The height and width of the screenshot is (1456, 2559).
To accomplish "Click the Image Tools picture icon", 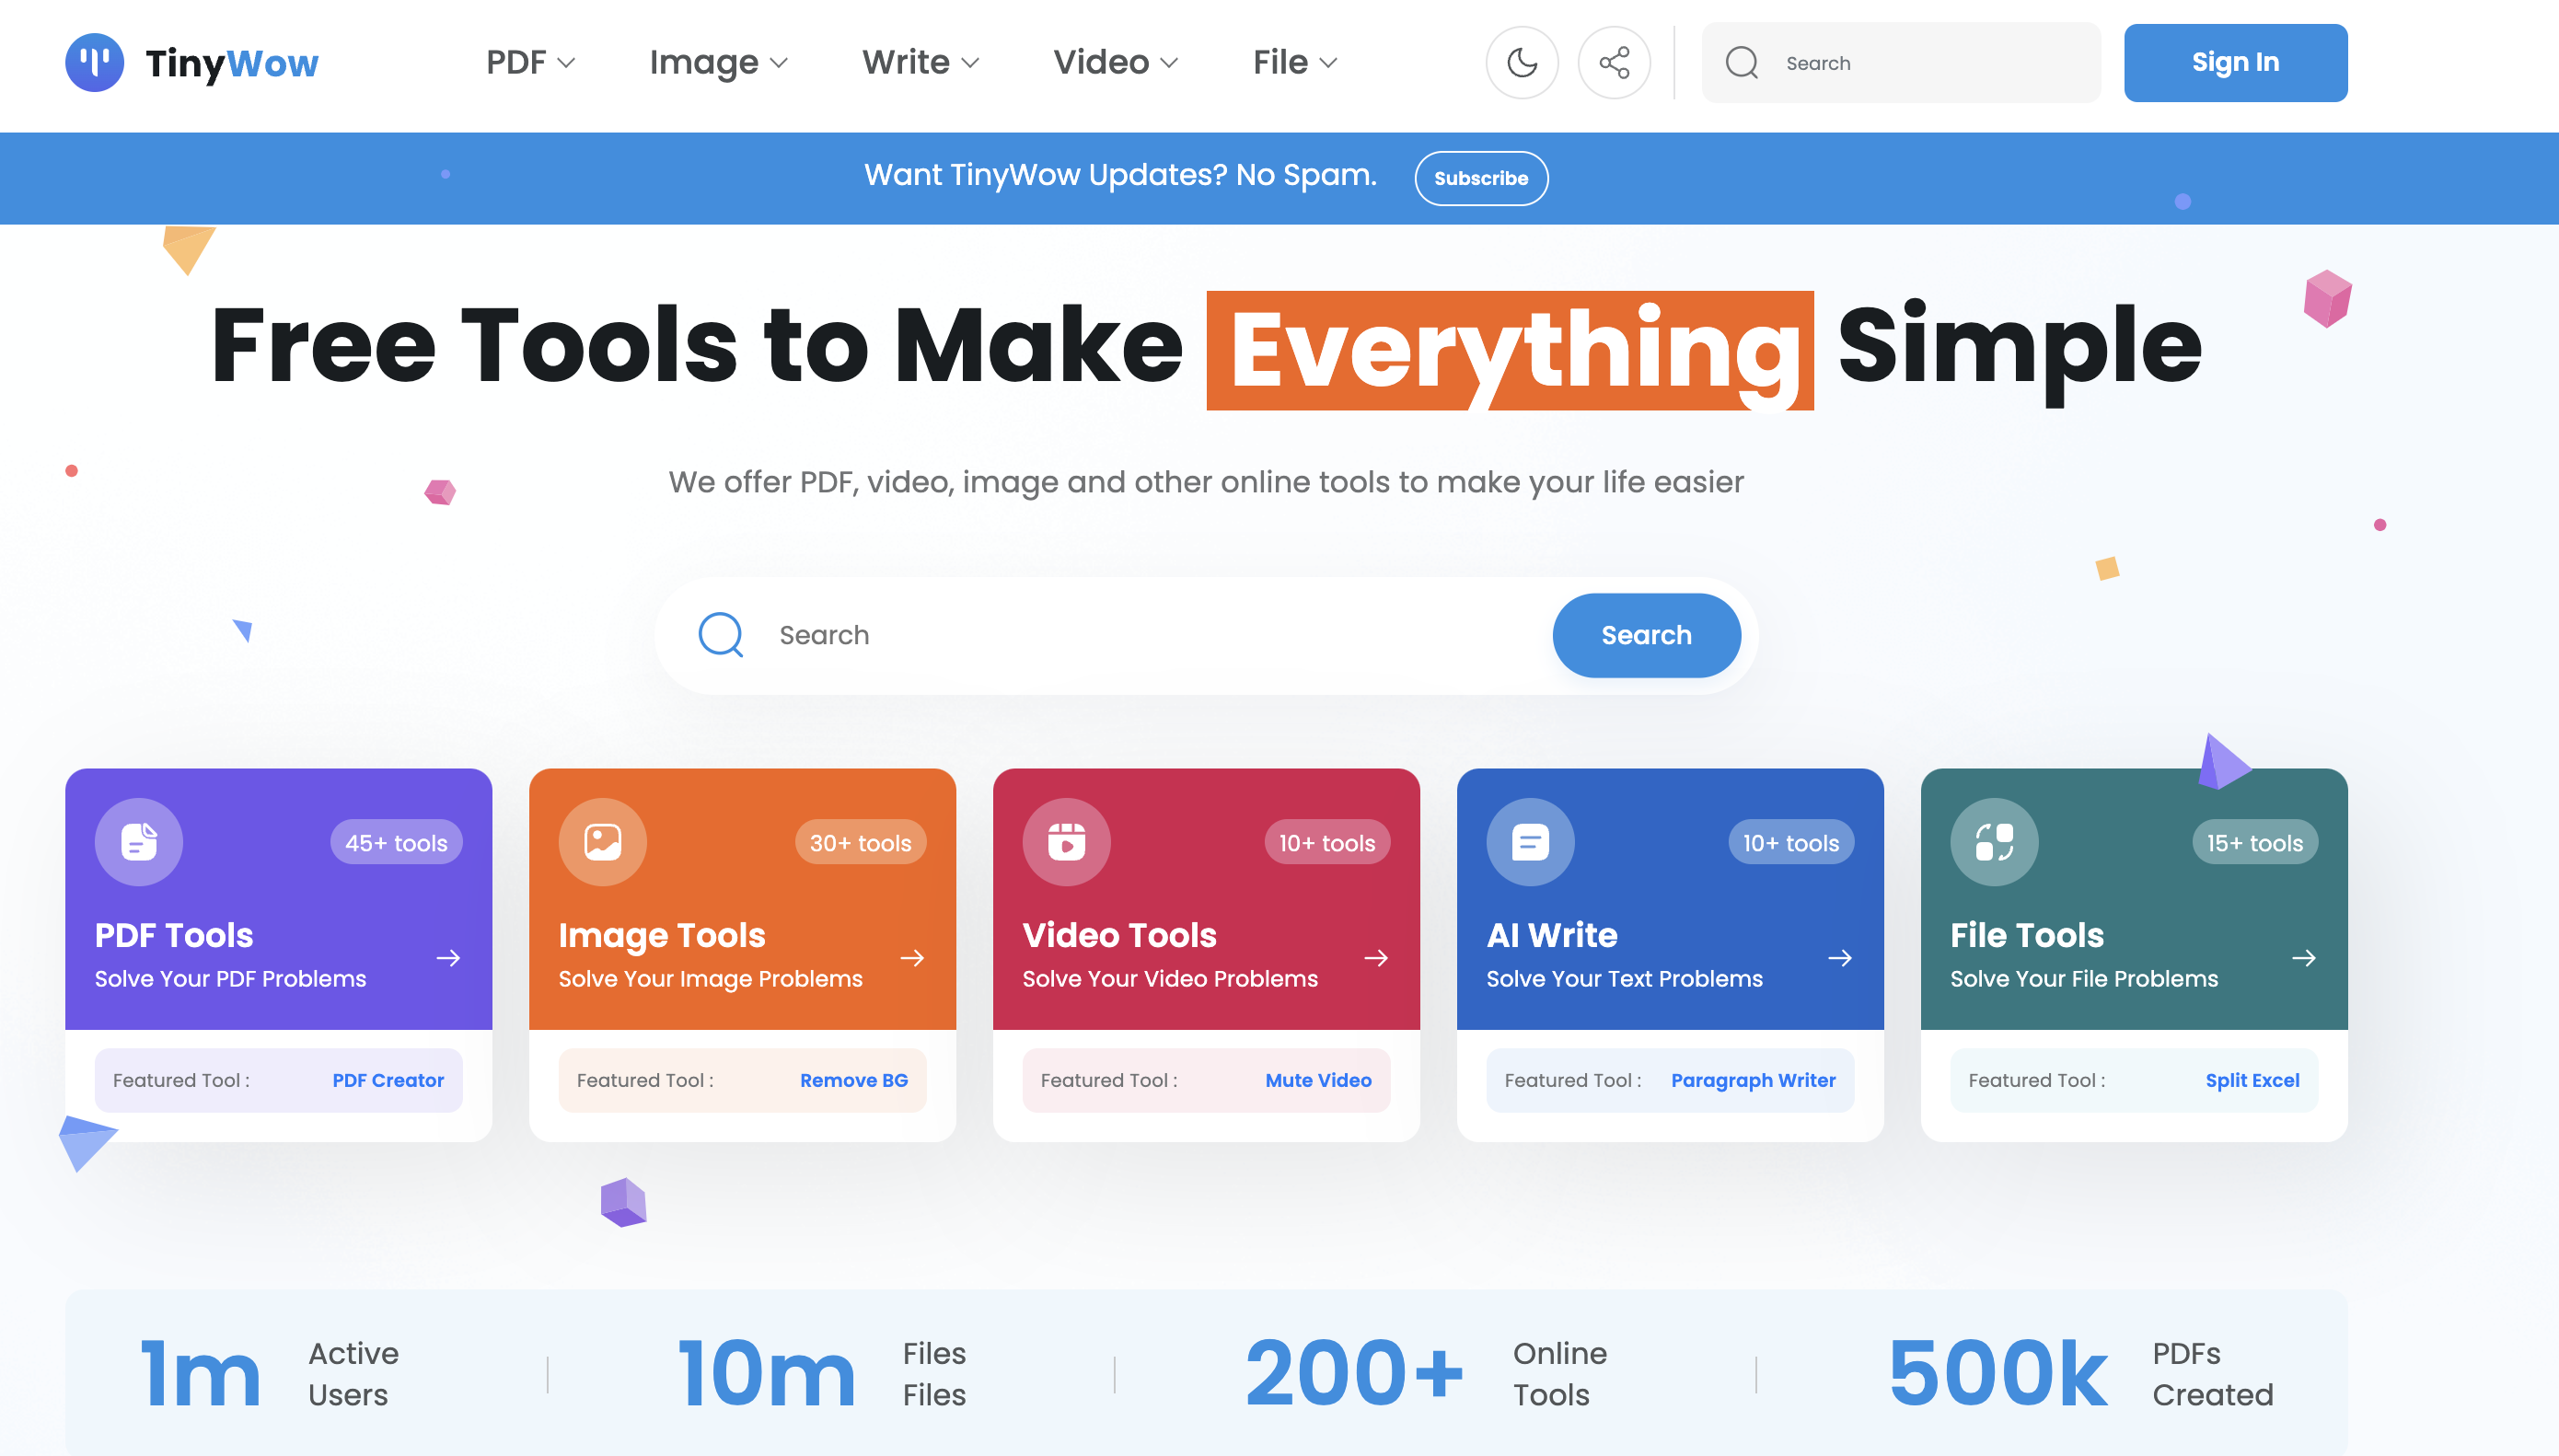I will [602, 842].
